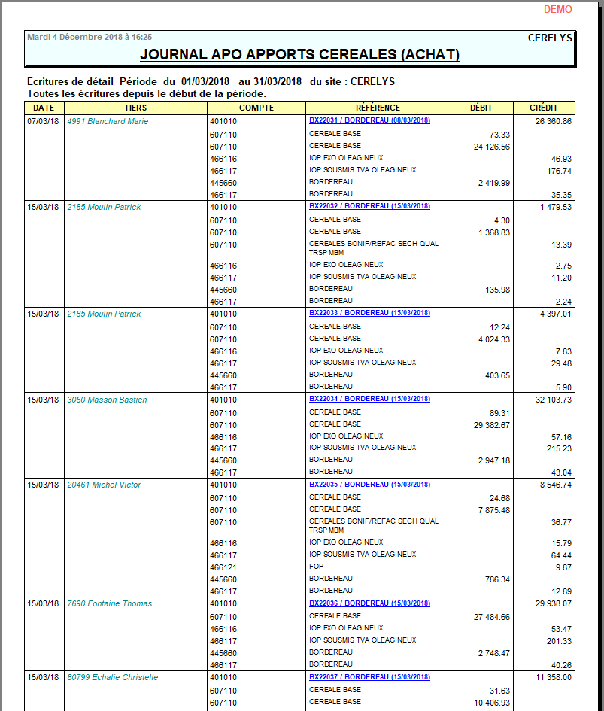Click the red DEMO label
The height and width of the screenshot is (711, 604).
(x=557, y=10)
